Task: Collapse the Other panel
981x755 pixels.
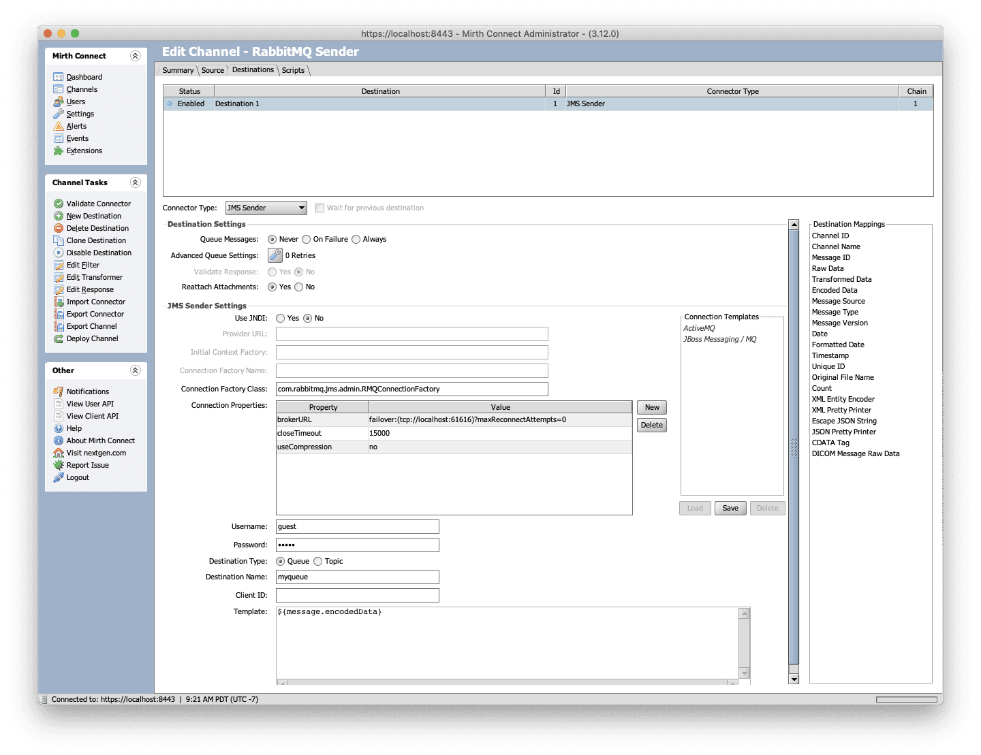Action: 136,370
